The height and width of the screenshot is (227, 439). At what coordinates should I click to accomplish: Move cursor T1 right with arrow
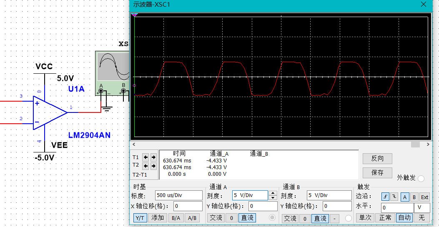pos(153,157)
